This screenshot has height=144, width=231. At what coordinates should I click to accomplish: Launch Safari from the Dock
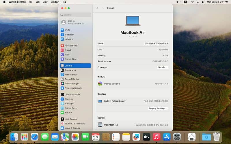click(35, 137)
